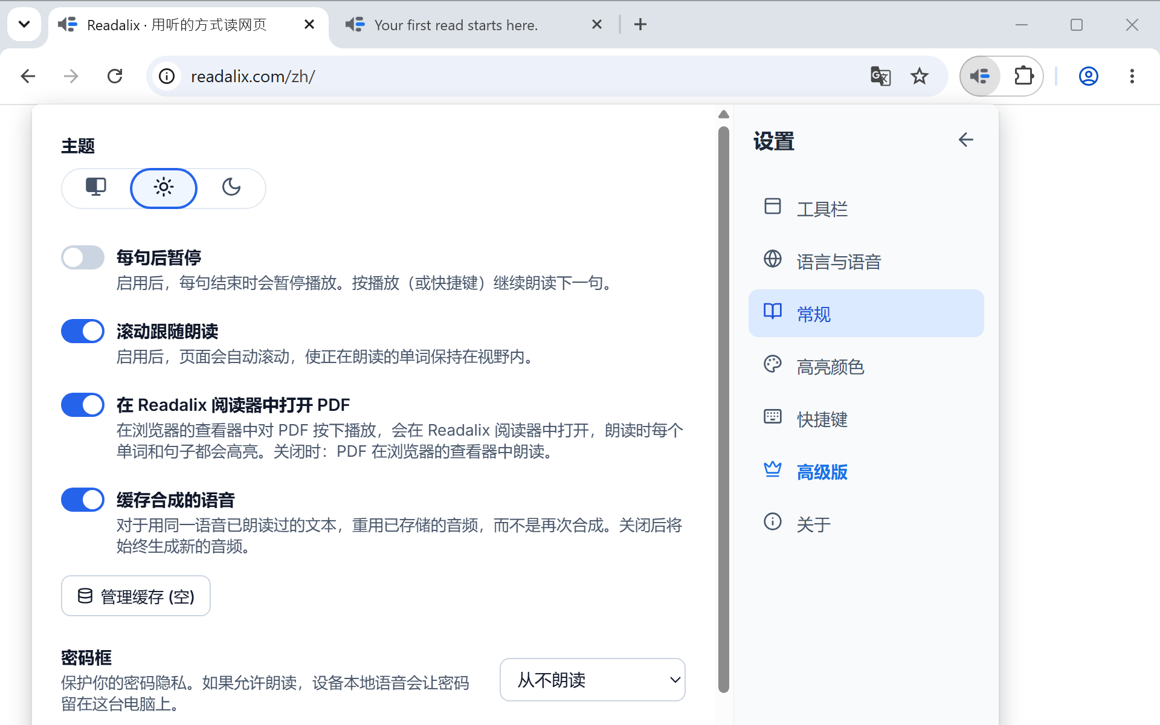This screenshot has height=725, width=1160.
Task: Click the settings scrollbar up arrow
Action: pyautogui.click(x=724, y=114)
